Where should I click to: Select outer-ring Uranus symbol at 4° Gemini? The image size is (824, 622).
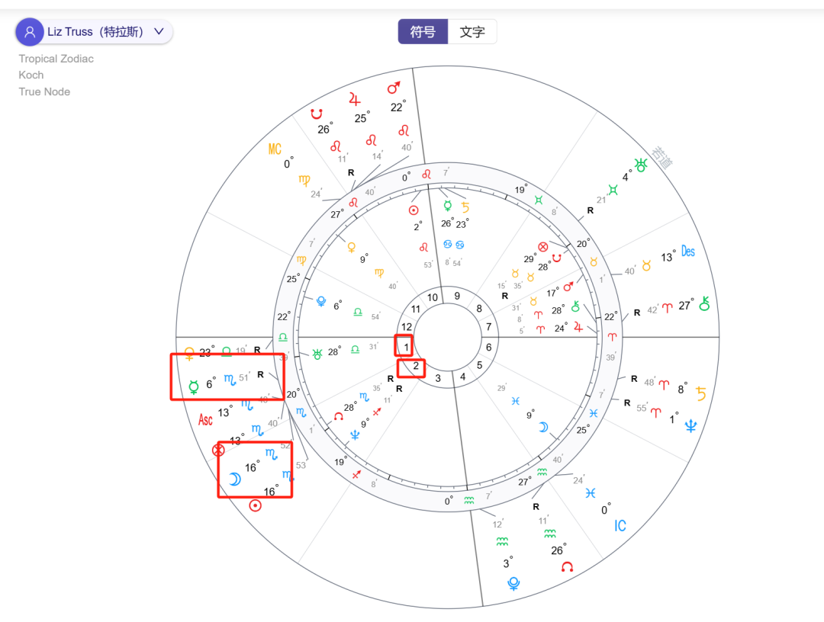(641, 165)
